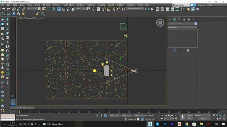
Task: Click the Mirror tool icon
Action: coord(147,10)
